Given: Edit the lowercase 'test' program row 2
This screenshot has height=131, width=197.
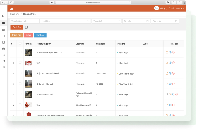Looking at the screenshot, I should pos(167,63).
